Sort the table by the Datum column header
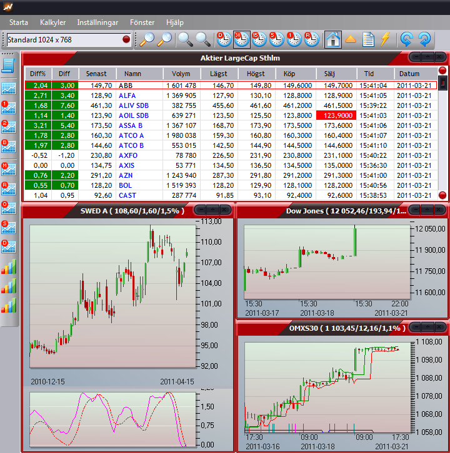 (x=416, y=74)
